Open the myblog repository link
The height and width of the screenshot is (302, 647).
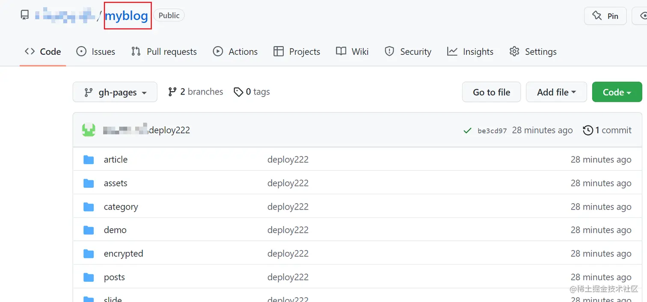126,16
